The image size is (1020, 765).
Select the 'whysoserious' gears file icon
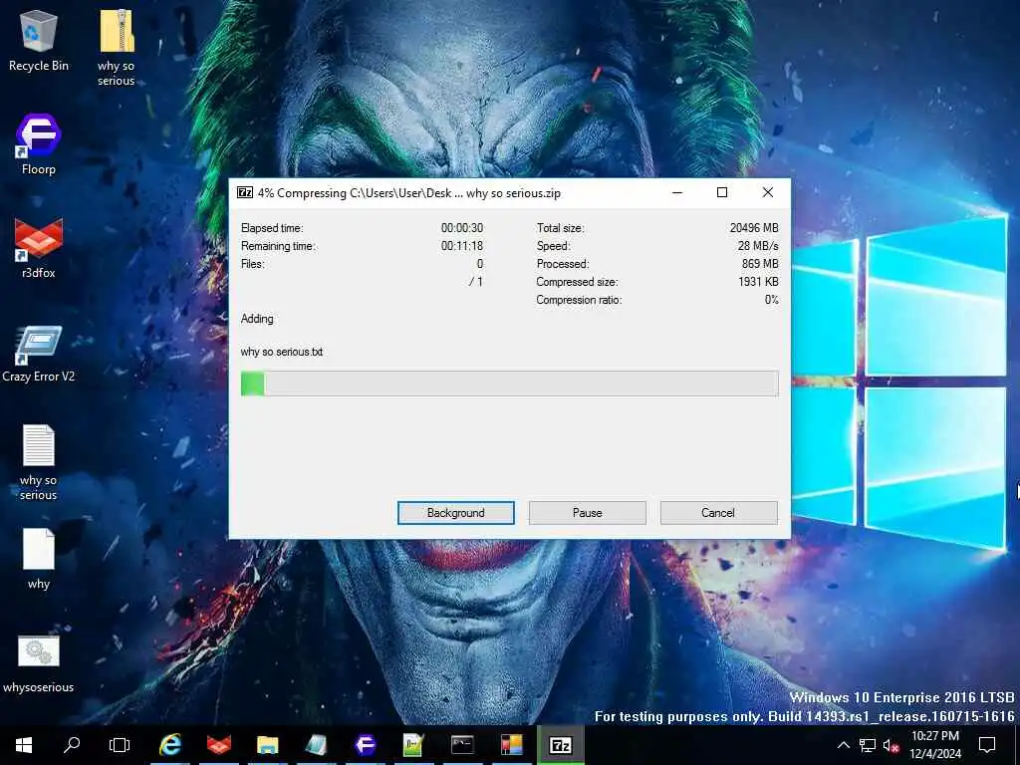(x=39, y=663)
